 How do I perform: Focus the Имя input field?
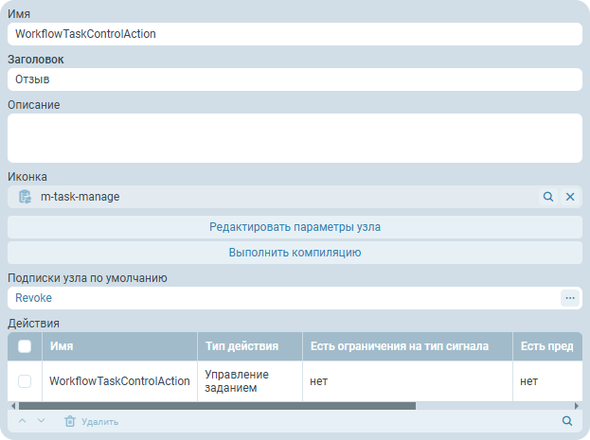(295, 34)
